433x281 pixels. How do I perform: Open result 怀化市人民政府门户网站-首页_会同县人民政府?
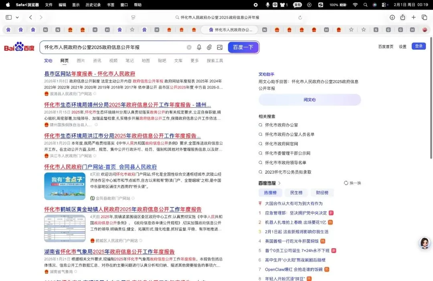[101, 167]
